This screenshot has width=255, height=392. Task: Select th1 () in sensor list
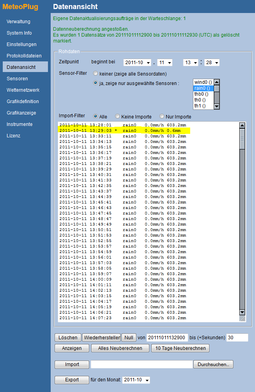point(204,106)
